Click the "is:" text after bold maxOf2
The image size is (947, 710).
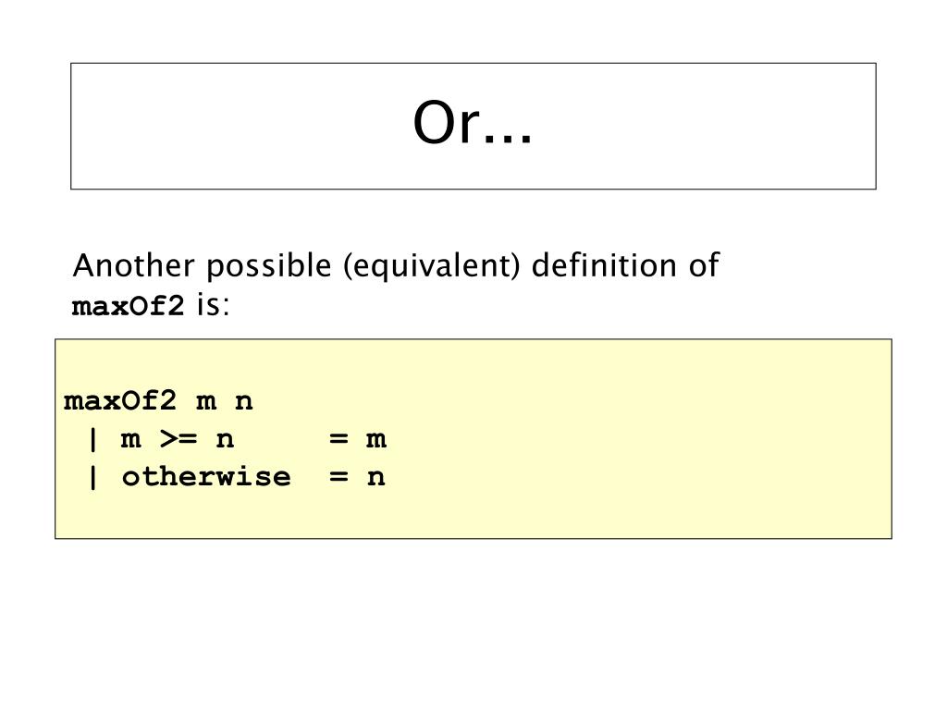(212, 306)
